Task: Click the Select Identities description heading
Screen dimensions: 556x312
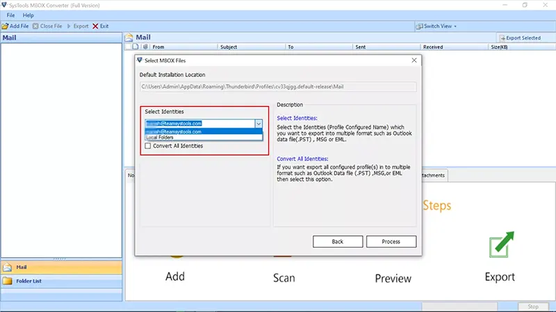Action: (297, 118)
